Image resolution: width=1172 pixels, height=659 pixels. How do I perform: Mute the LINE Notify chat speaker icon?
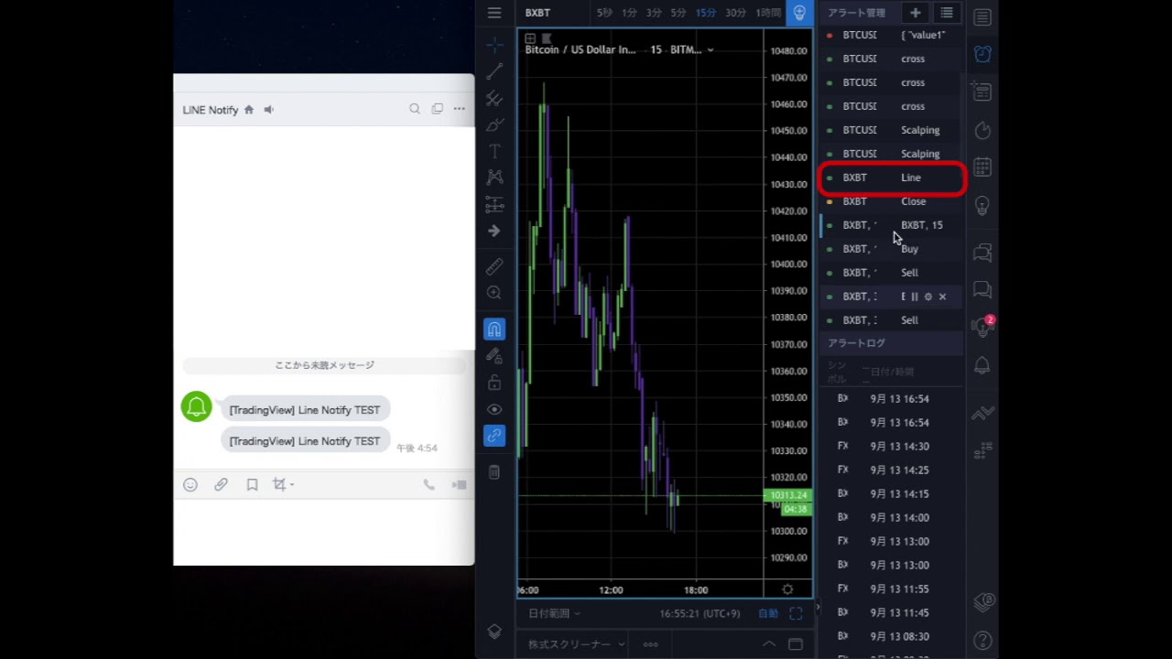coord(268,109)
